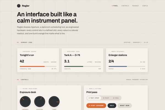This screenshot has width=165, height=110.
Task: Click the 3.1 litres value
Action: pos(67,61)
